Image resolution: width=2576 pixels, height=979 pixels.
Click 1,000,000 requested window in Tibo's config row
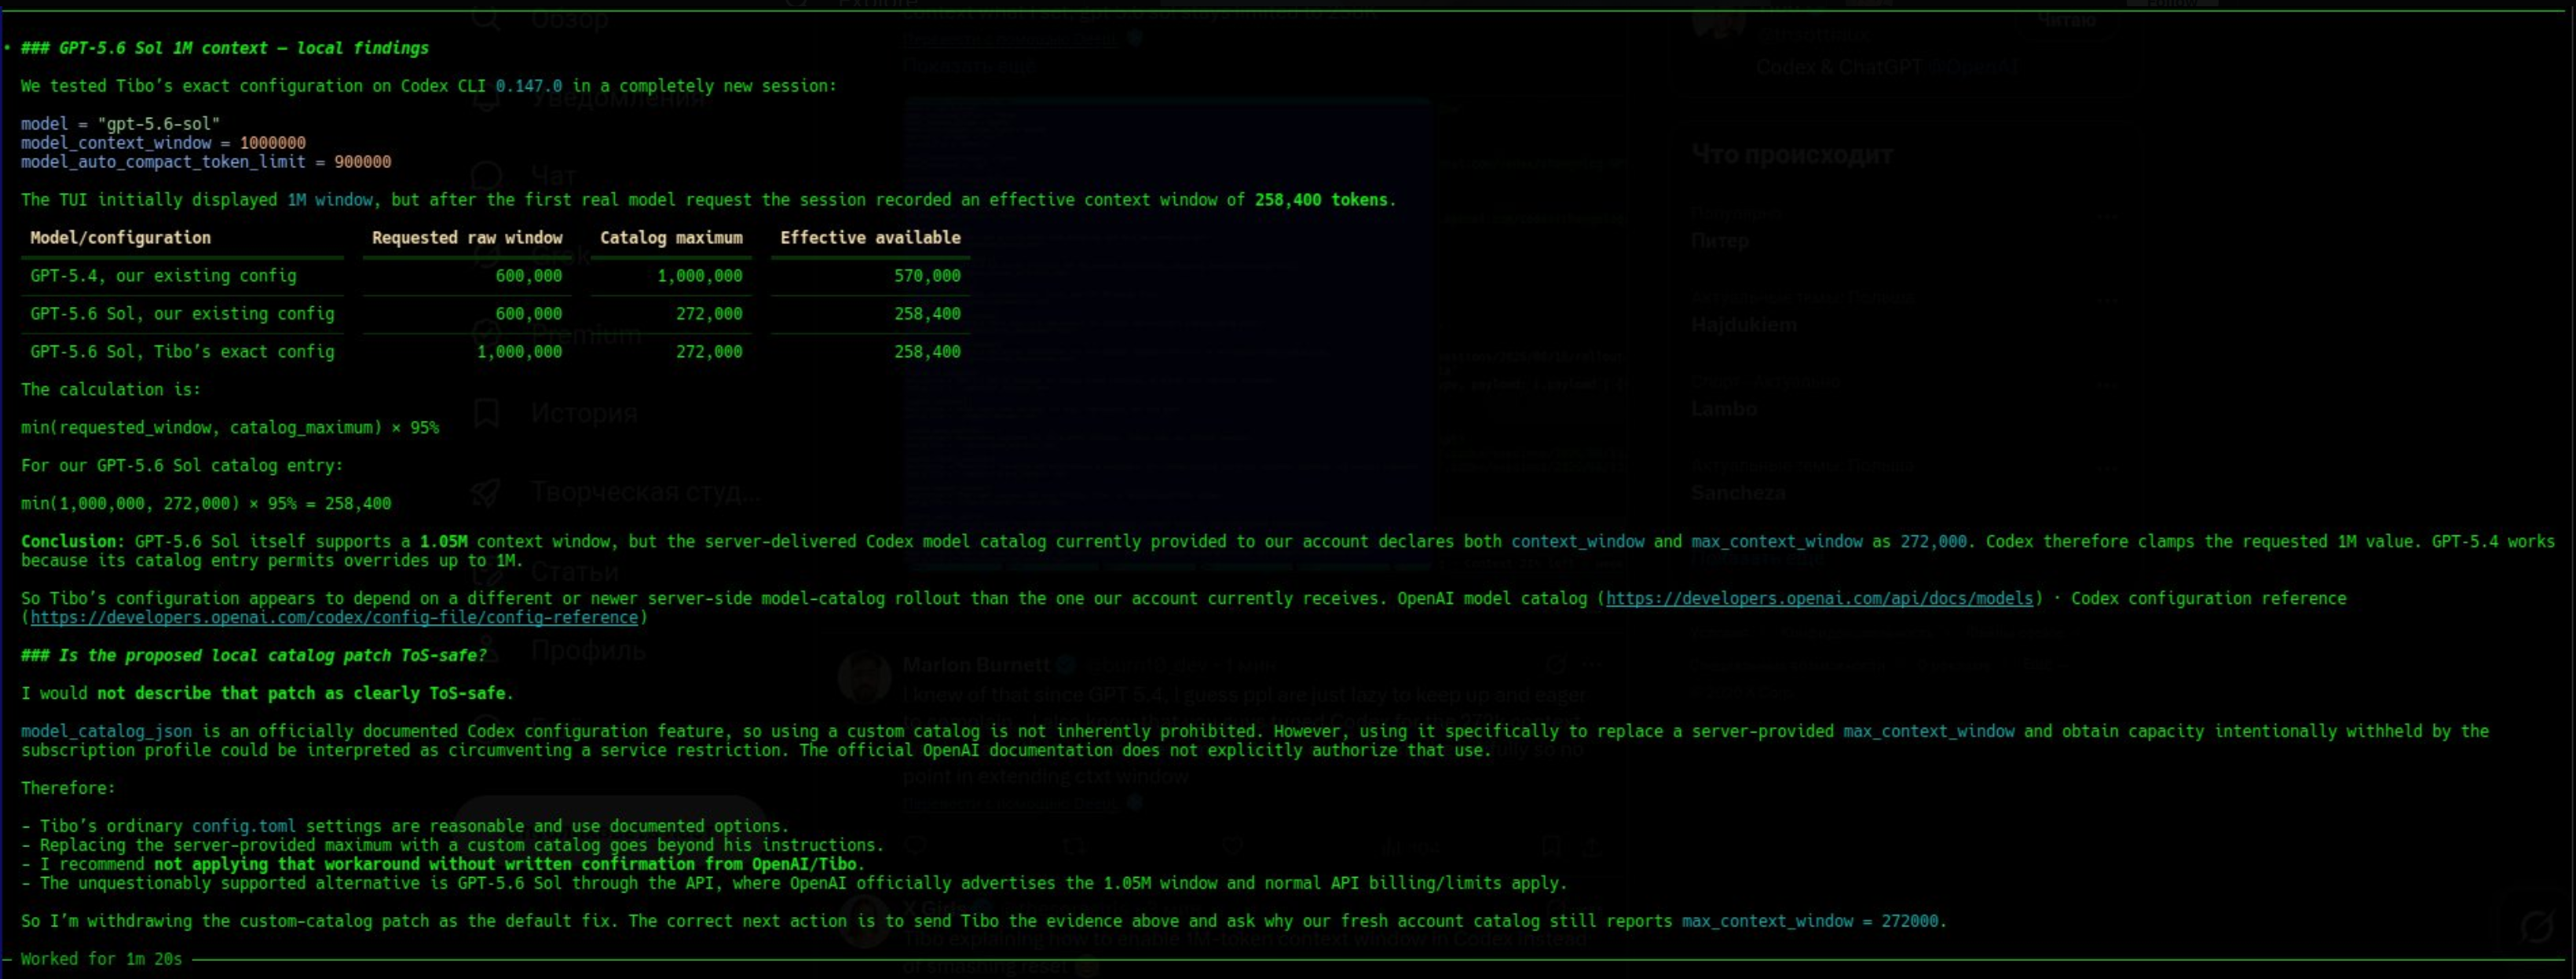point(519,351)
